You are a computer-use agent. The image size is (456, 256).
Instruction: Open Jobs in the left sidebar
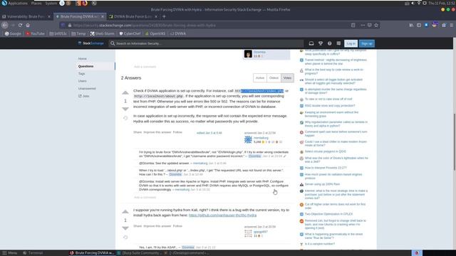(84, 96)
